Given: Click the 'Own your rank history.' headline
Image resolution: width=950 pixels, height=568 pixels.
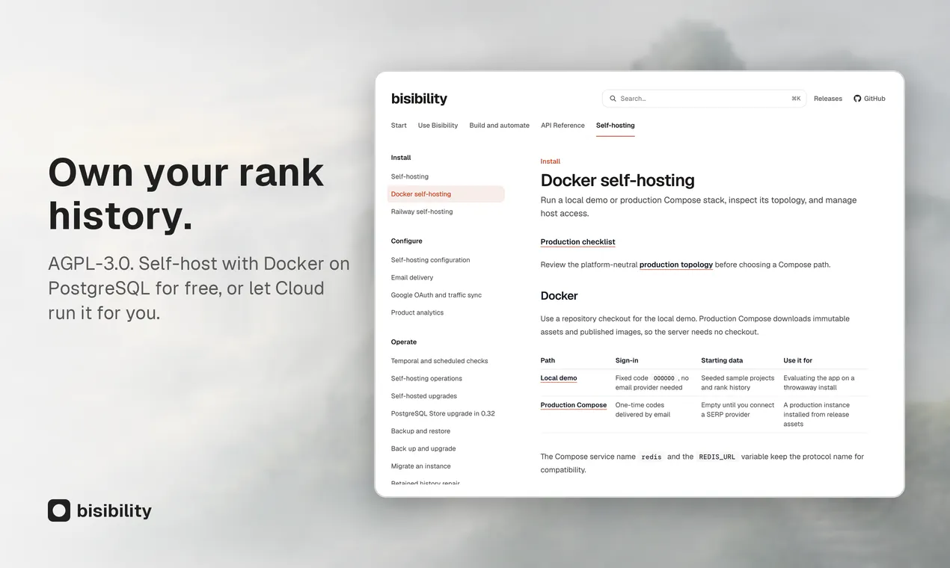Looking at the screenshot, I should coord(186,194).
